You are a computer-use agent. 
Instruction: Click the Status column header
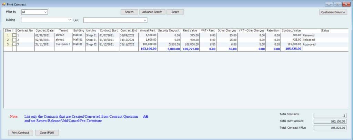(325, 31)
